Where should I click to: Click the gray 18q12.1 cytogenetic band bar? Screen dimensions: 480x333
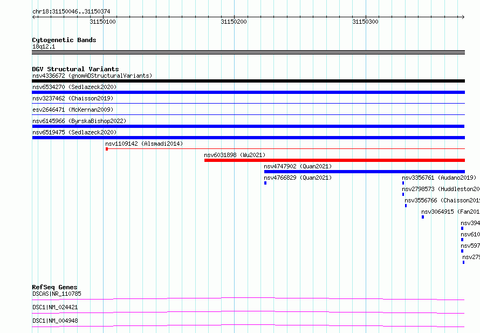(248, 52)
